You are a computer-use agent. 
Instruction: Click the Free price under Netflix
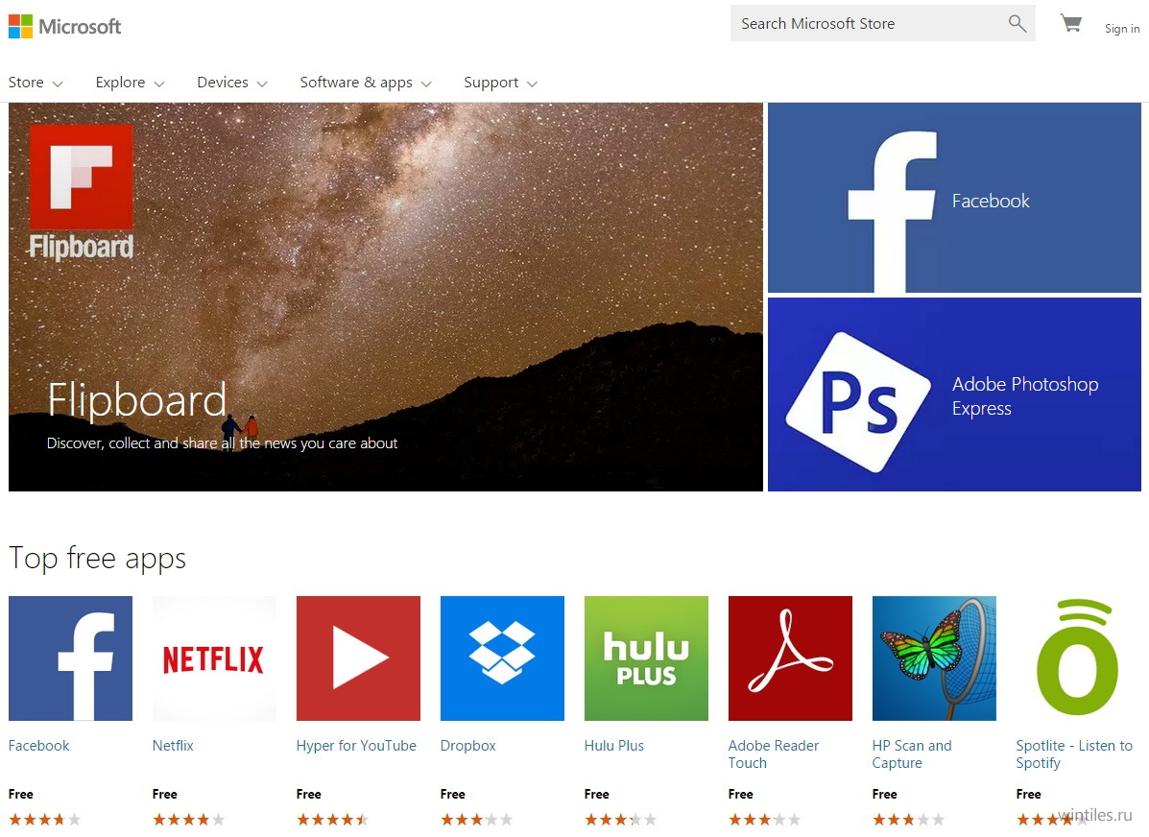[165, 794]
